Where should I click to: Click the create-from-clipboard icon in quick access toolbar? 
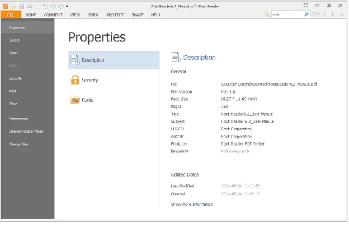pos(45,7)
